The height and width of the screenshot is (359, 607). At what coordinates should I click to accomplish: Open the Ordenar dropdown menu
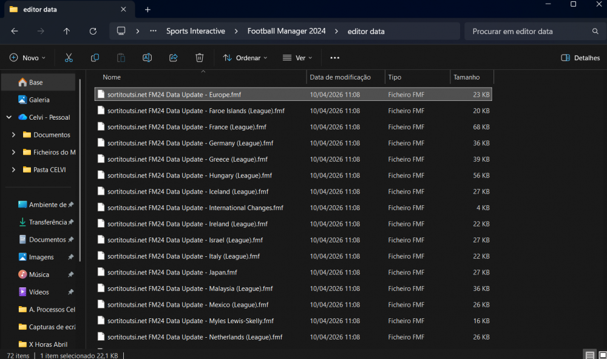245,58
